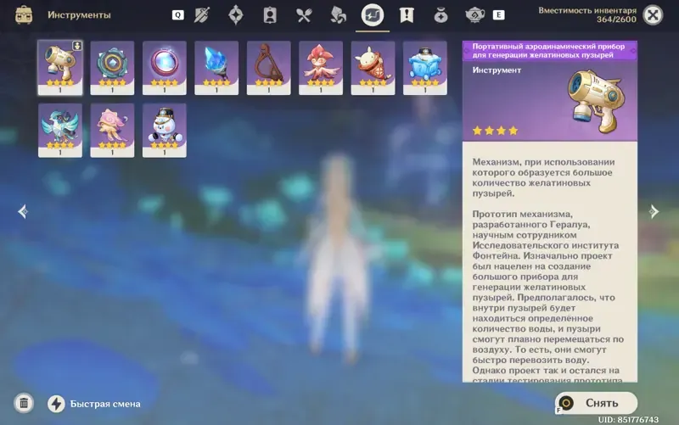Select the brown wooden lyre gadget
The image size is (679, 425).
269,68
